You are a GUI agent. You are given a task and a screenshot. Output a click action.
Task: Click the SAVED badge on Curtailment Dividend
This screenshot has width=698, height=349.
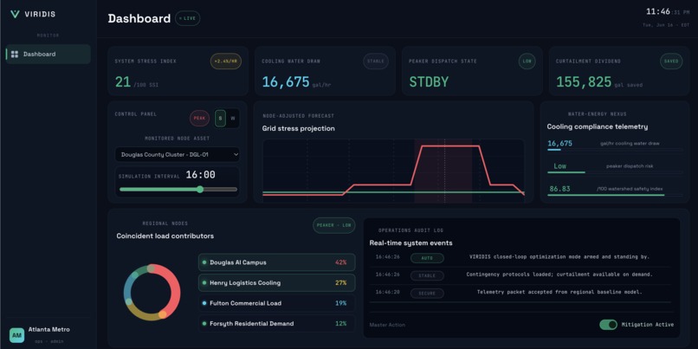click(x=671, y=61)
